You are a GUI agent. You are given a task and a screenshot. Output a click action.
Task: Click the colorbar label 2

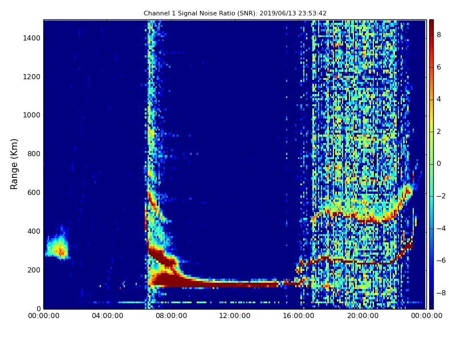[x=439, y=132]
